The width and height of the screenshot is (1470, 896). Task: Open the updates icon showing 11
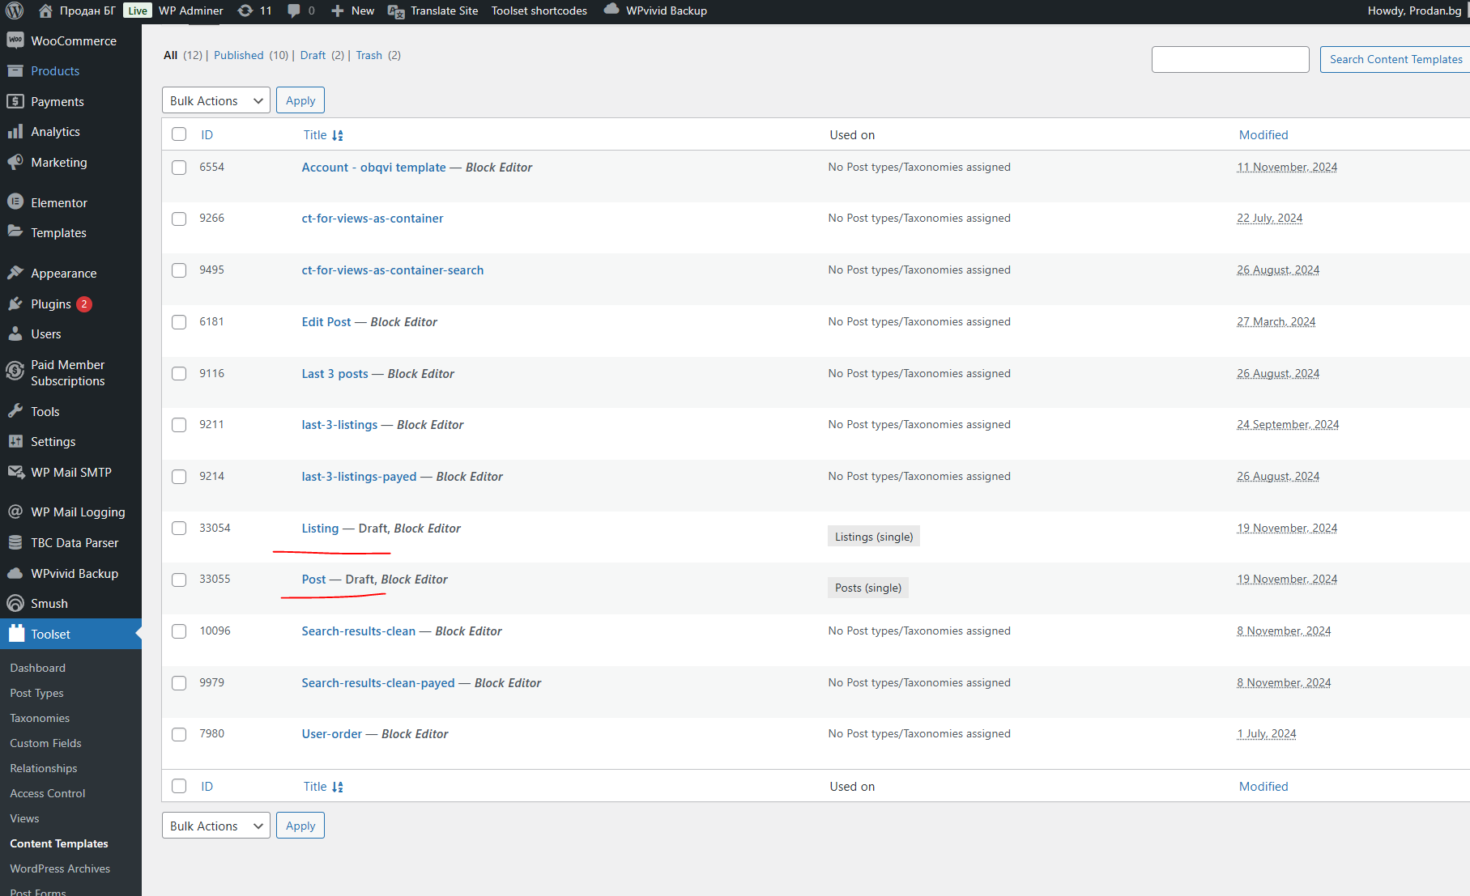coord(245,11)
